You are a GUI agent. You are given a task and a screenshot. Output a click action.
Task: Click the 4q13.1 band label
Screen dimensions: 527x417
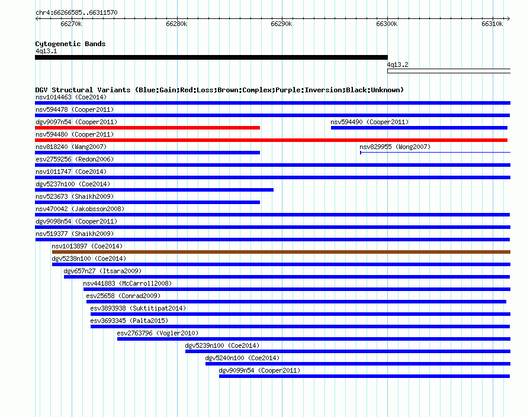pyautogui.click(x=46, y=51)
